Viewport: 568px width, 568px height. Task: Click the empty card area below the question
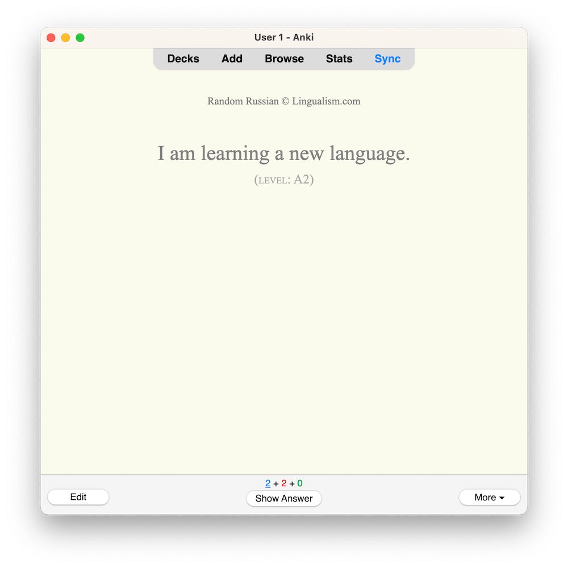(284, 329)
